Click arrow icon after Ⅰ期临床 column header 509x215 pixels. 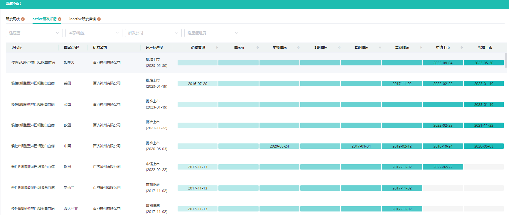pyautogui.click(x=339, y=48)
